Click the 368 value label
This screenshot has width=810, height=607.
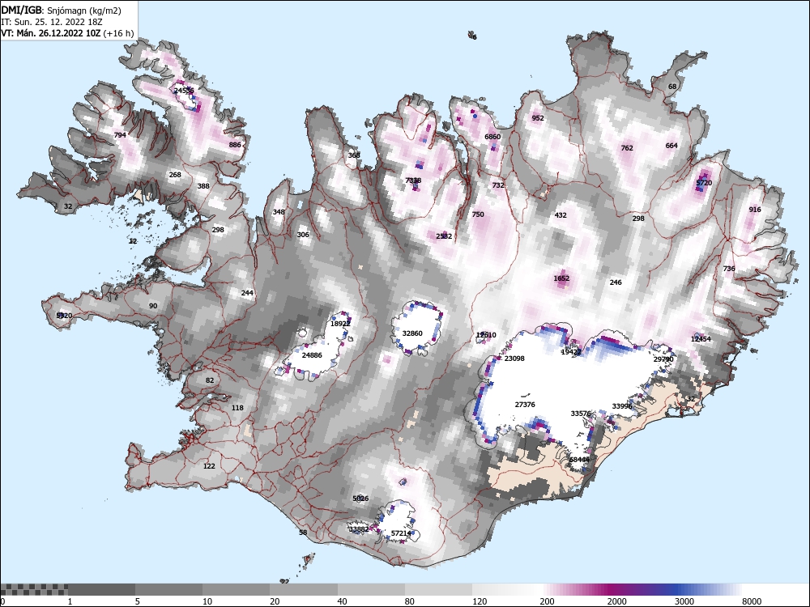click(x=354, y=155)
